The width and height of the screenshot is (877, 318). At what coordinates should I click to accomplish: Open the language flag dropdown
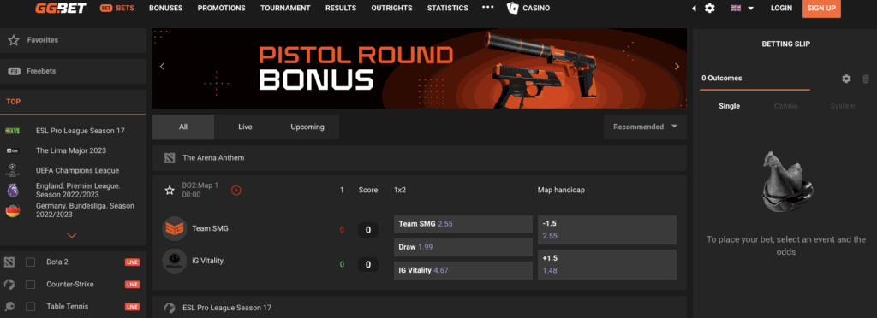[x=743, y=9]
